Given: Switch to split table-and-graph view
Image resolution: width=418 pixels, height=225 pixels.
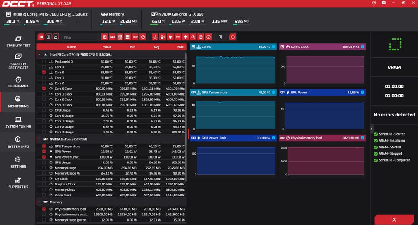Looking at the screenshot, I should (x=41, y=37).
